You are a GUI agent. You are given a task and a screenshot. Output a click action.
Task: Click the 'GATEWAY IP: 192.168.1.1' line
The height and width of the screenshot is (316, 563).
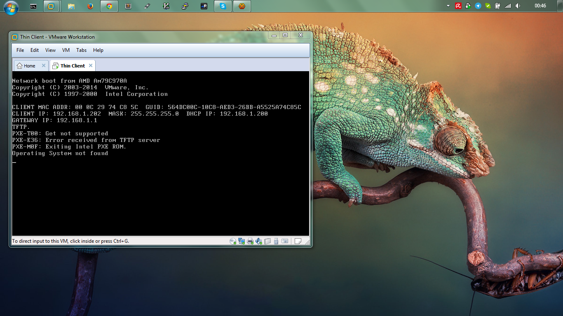[55, 121]
